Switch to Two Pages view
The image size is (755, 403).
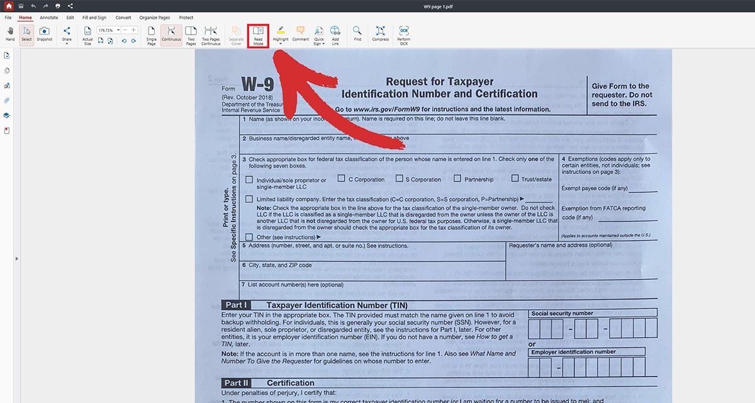pos(191,35)
